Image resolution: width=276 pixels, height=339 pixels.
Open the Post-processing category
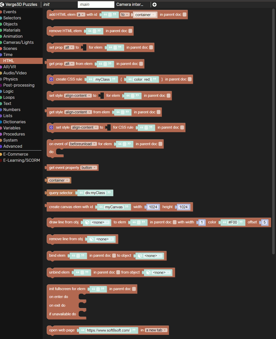click(x=19, y=85)
